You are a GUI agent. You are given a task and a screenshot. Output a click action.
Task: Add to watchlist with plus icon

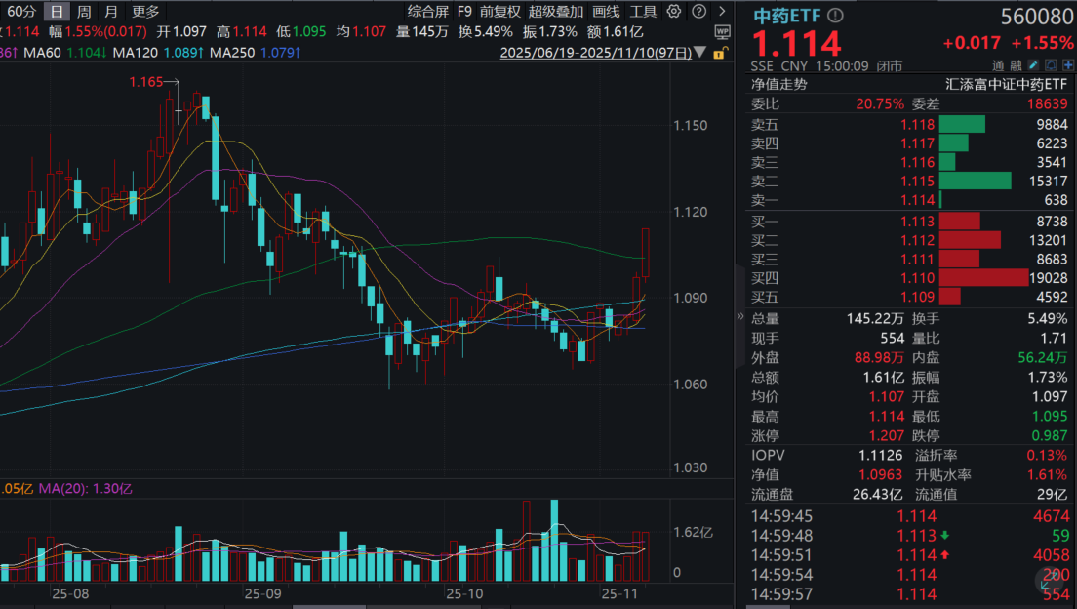1068,65
